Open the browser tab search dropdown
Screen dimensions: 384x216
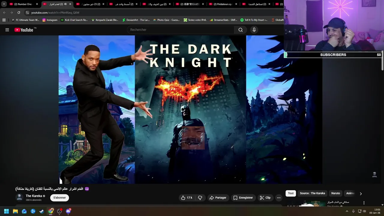click(x=4, y=4)
